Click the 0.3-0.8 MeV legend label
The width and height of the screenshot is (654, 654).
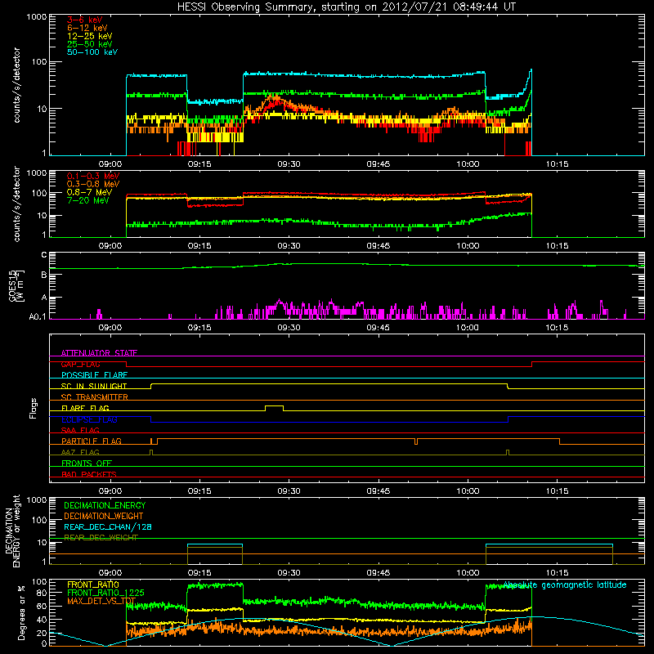(x=93, y=184)
